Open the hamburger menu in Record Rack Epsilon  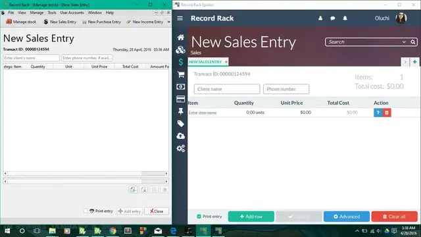coord(180,18)
